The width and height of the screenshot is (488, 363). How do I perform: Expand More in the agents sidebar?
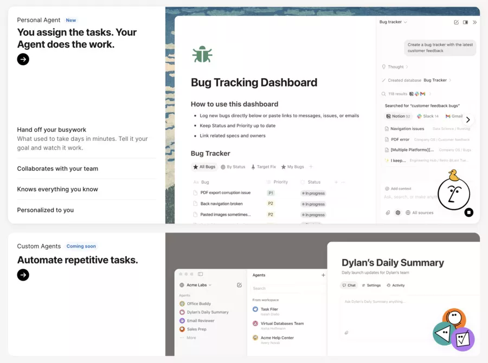click(188, 338)
